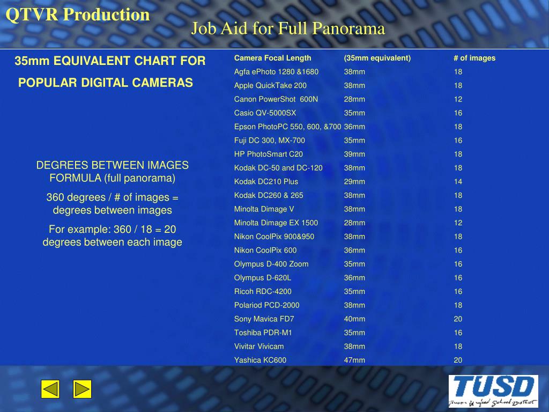Click Vivitar Vivicam entry

tap(259, 347)
